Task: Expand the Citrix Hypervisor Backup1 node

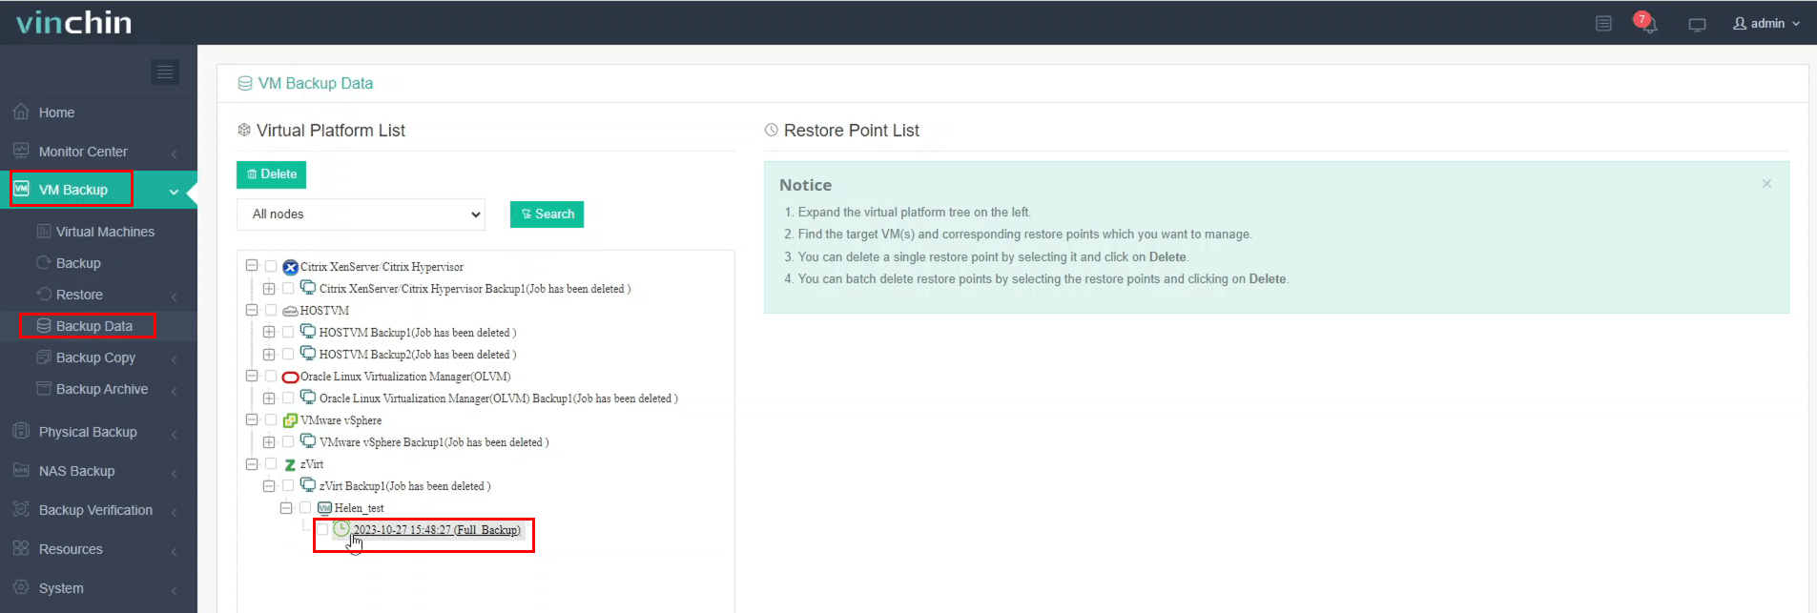Action: (x=269, y=288)
